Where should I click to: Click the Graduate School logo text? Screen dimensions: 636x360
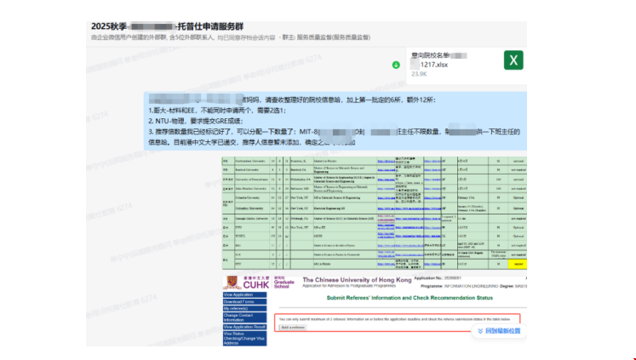click(x=284, y=283)
